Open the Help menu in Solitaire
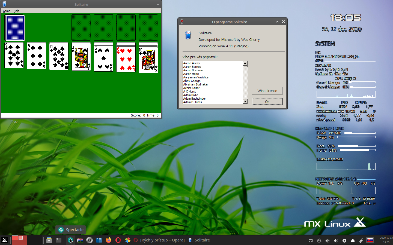Screen dimensions: 393x245 [16, 11]
